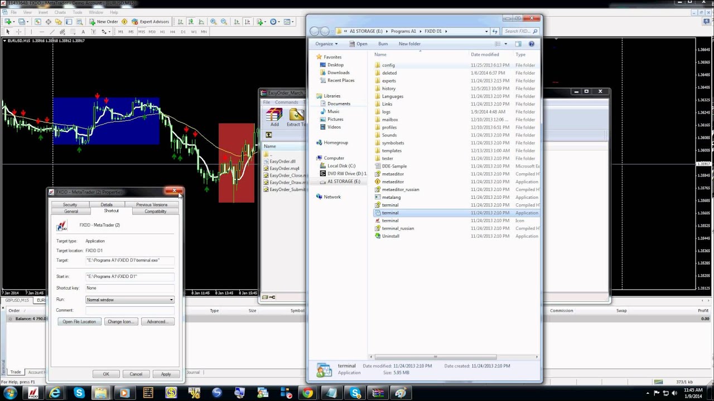Click the Shortcut key field
The height and width of the screenshot is (401, 714).
coord(130,288)
